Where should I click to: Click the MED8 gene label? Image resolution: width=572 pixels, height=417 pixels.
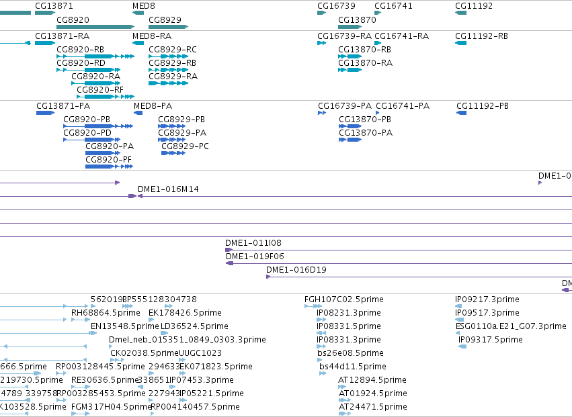pyautogui.click(x=144, y=6)
